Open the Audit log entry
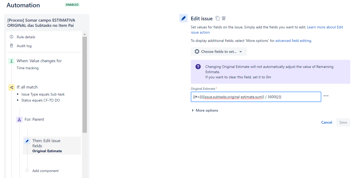The image size is (356, 178). pos(24,46)
